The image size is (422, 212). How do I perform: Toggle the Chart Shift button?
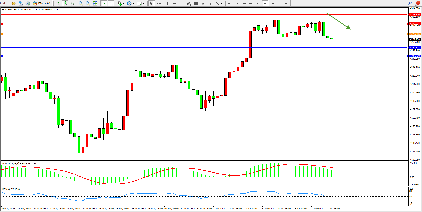[x=111, y=3]
